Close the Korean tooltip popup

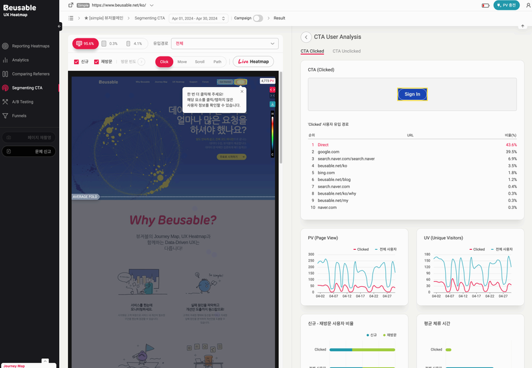(x=242, y=92)
